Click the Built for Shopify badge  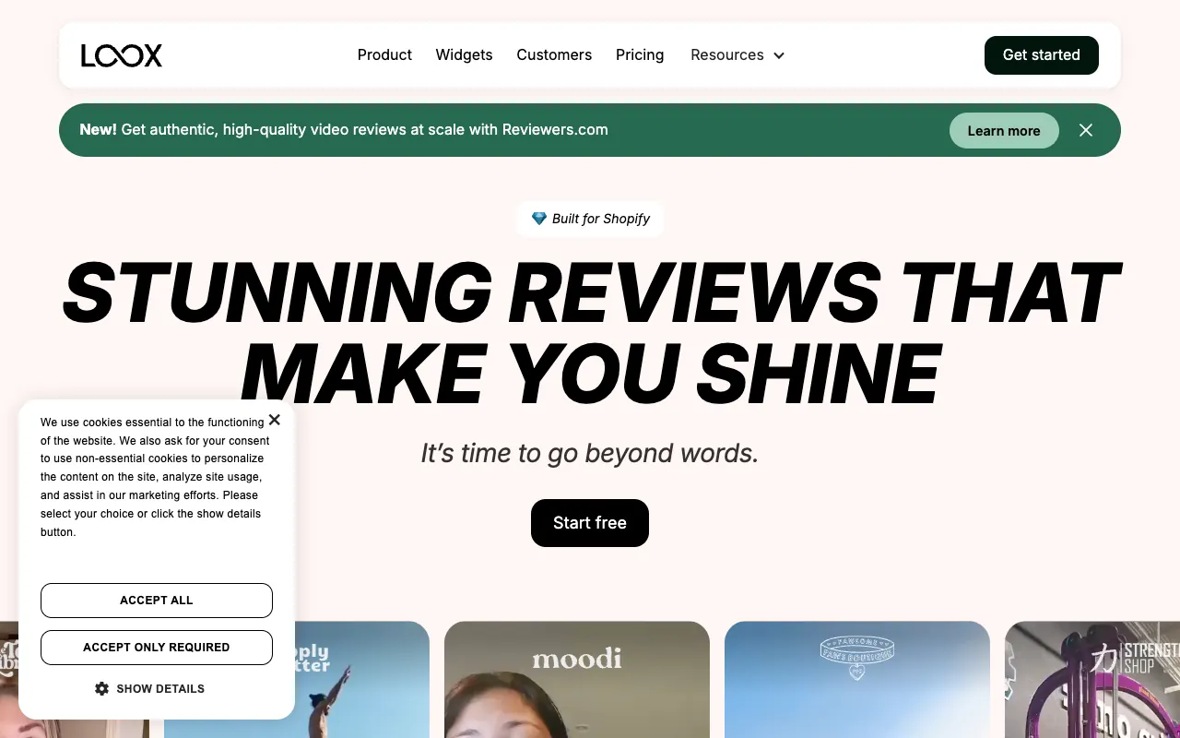coord(590,219)
